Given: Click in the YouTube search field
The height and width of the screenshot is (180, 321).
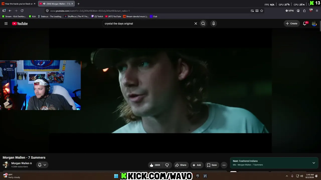Looking at the screenshot, I should 148,23.
